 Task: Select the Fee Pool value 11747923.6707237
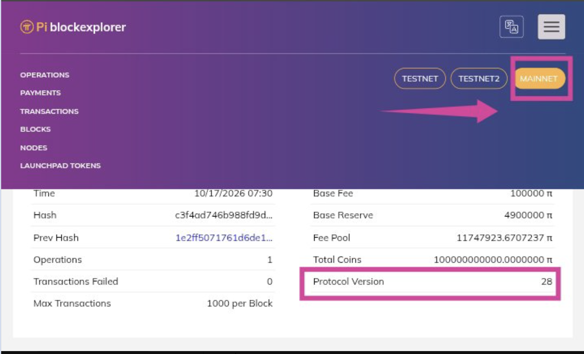504,238
